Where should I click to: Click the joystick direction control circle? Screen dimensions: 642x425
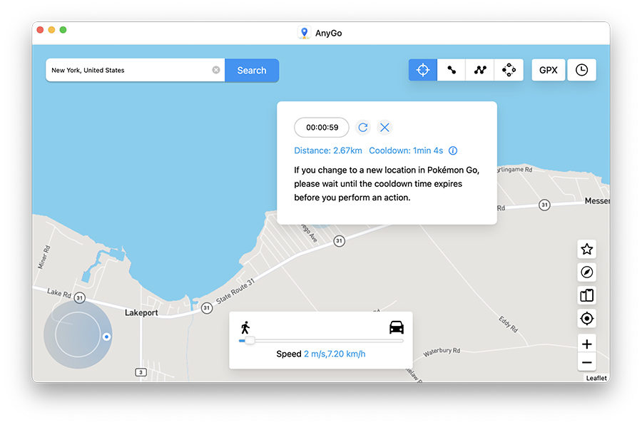[77, 334]
